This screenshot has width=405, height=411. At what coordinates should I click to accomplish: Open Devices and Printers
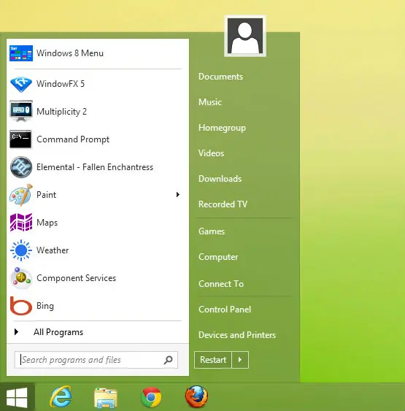click(x=237, y=335)
